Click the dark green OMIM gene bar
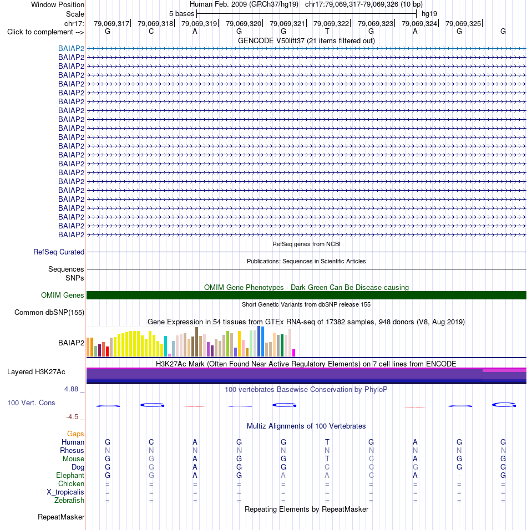Screen dimensions: 527x530 coord(306,295)
